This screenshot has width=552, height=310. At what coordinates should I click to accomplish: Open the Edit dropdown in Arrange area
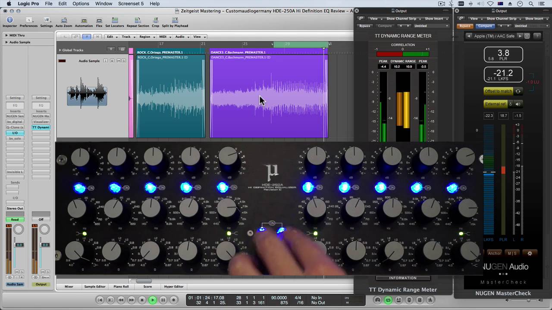112,37
